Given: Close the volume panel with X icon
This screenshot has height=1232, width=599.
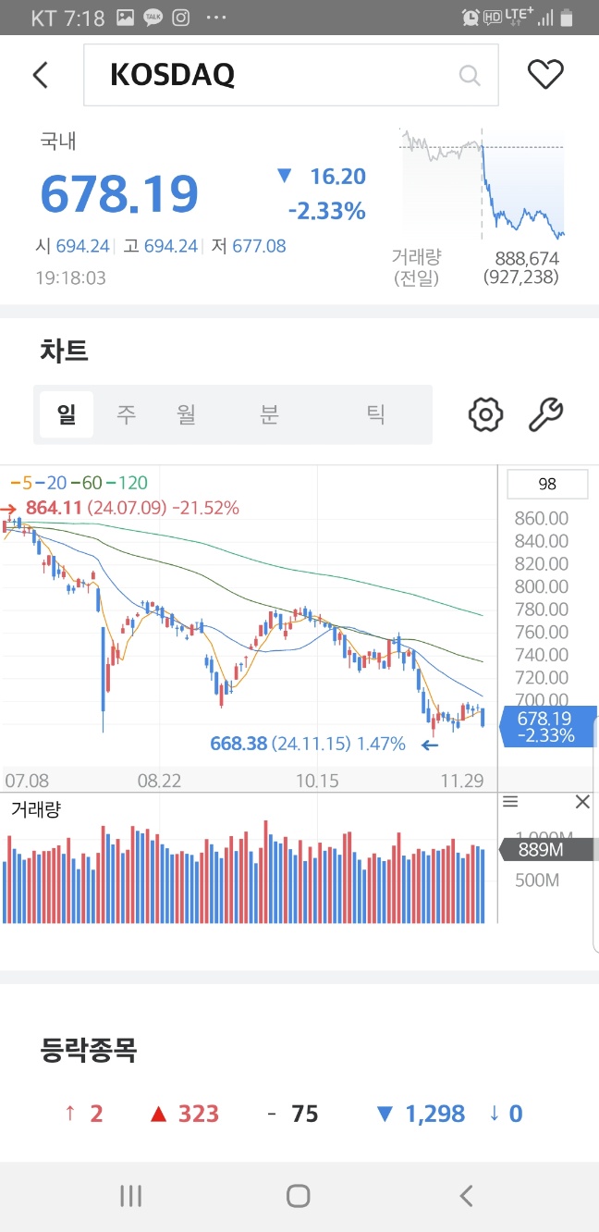Looking at the screenshot, I should (x=582, y=802).
